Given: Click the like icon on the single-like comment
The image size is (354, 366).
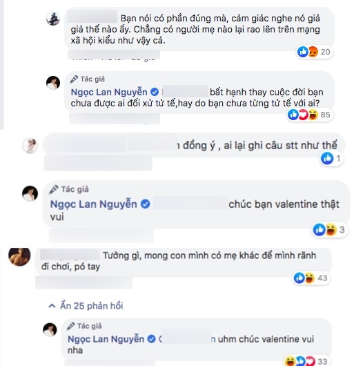Looking at the screenshot, I should point(327,158).
